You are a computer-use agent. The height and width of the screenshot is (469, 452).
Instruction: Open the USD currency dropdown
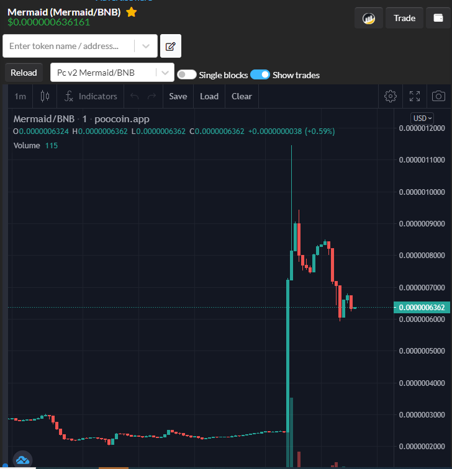(x=422, y=118)
